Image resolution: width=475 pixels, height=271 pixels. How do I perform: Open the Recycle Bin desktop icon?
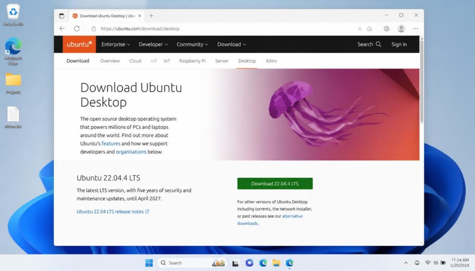[13, 15]
